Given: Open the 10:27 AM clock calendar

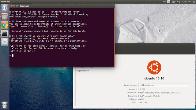Looking at the screenshot, I should tap(186, 2).
